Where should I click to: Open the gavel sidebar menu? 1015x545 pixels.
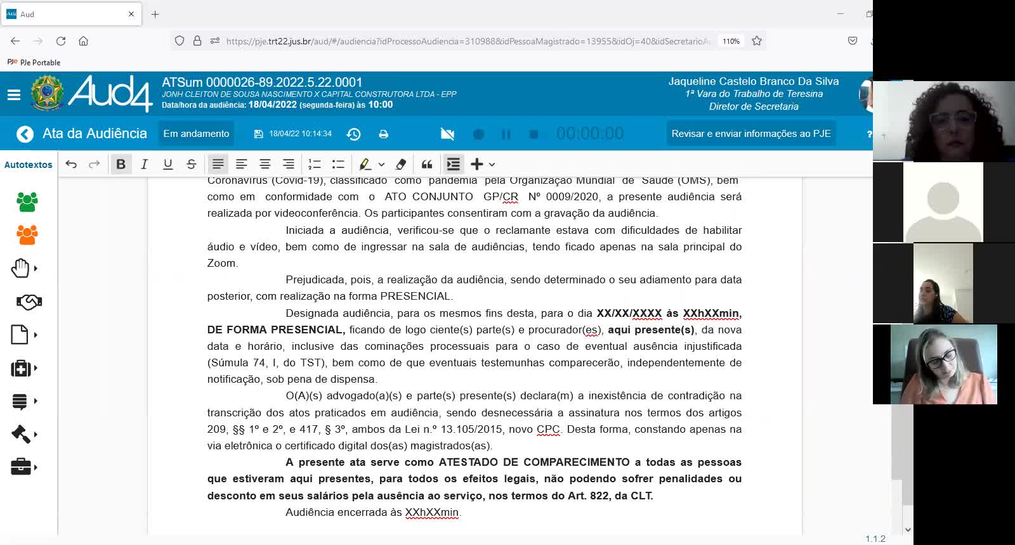coord(23,434)
